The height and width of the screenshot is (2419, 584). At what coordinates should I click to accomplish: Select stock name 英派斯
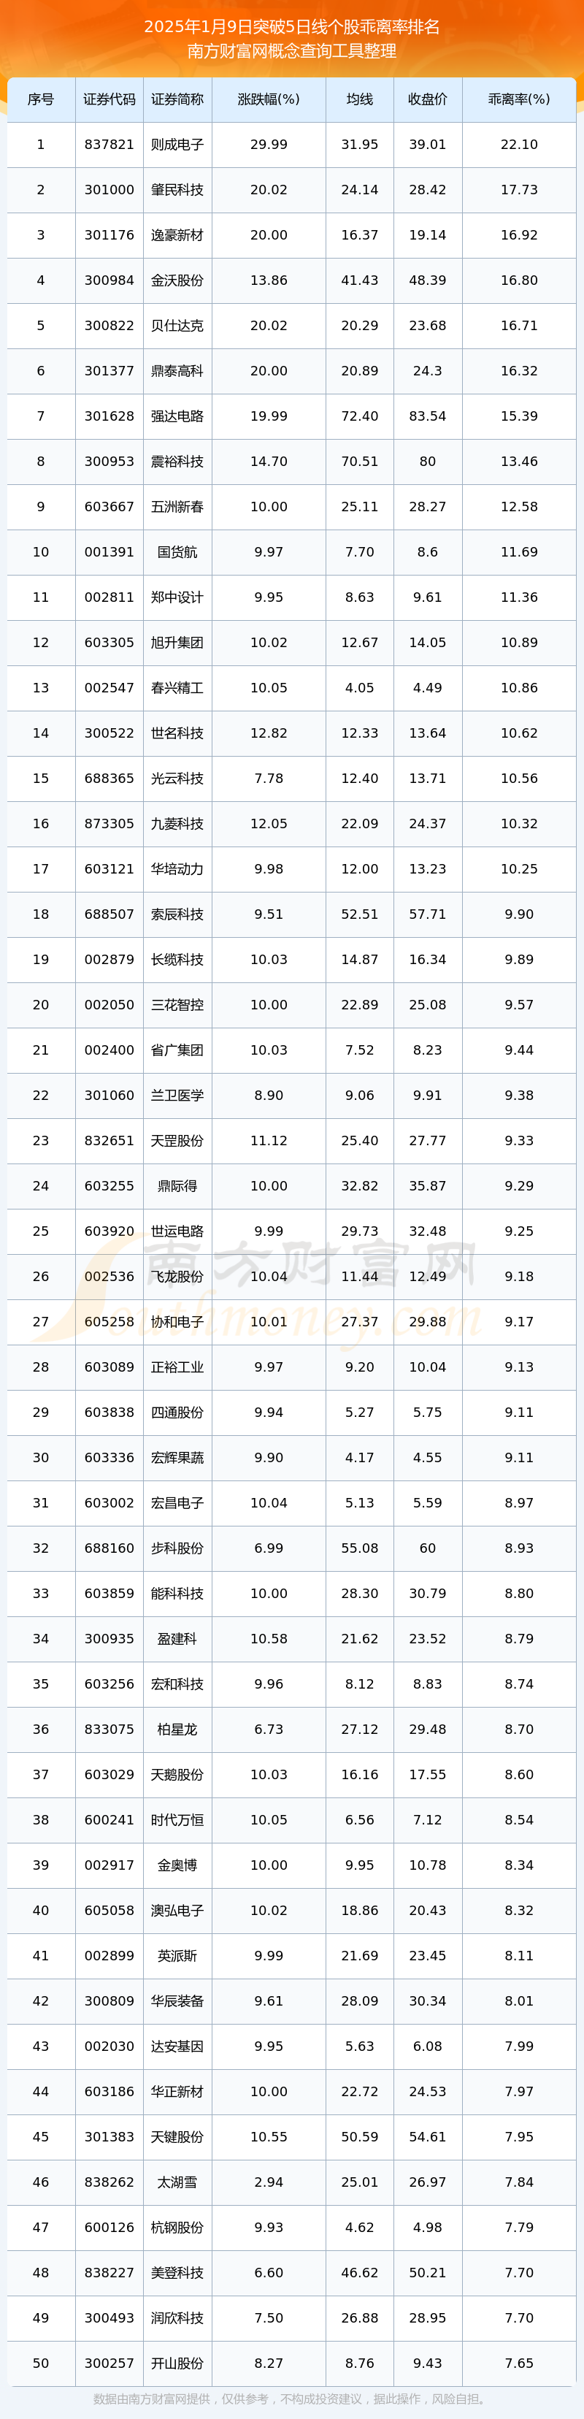pos(177,1955)
